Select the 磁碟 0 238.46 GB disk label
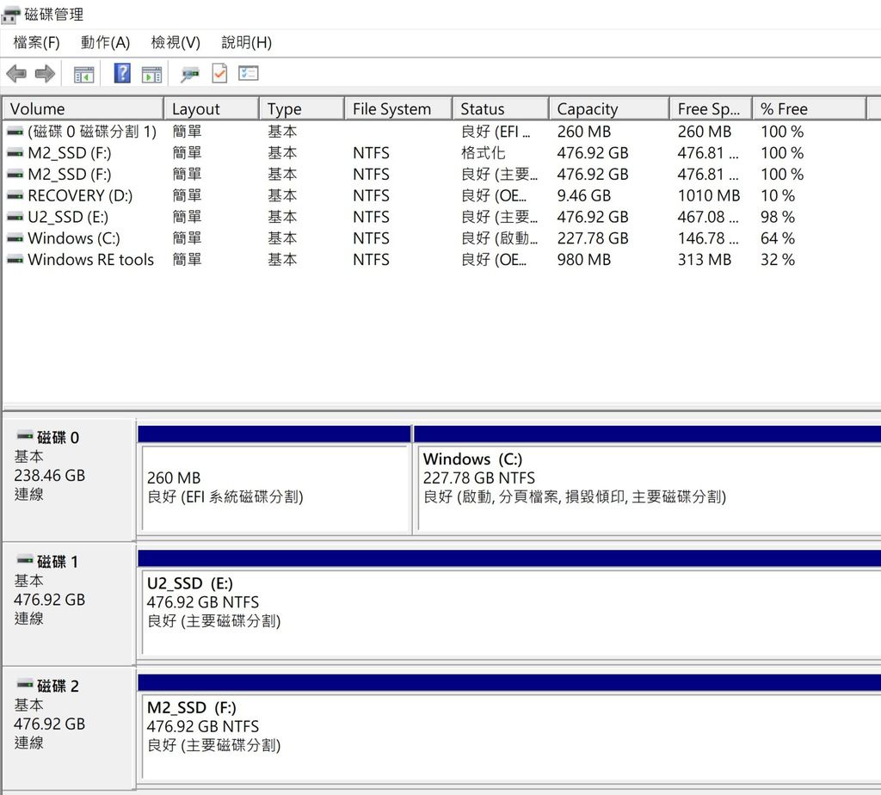 69,479
